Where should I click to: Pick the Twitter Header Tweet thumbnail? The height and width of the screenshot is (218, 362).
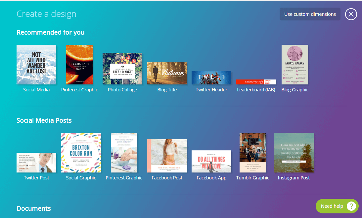[211, 78]
